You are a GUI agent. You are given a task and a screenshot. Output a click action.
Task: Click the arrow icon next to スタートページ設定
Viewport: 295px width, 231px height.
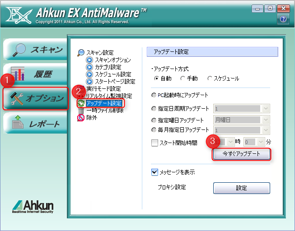[x=89, y=82]
